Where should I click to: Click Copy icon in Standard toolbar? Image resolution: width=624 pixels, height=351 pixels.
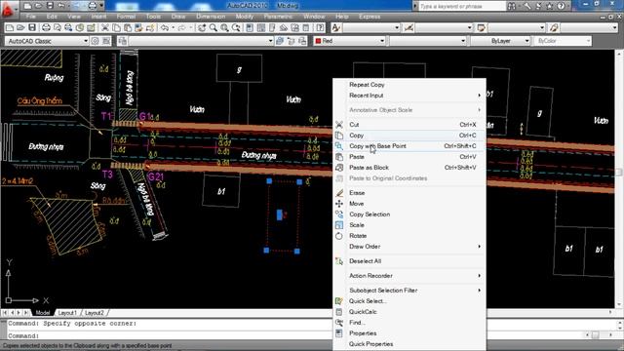[116, 27]
